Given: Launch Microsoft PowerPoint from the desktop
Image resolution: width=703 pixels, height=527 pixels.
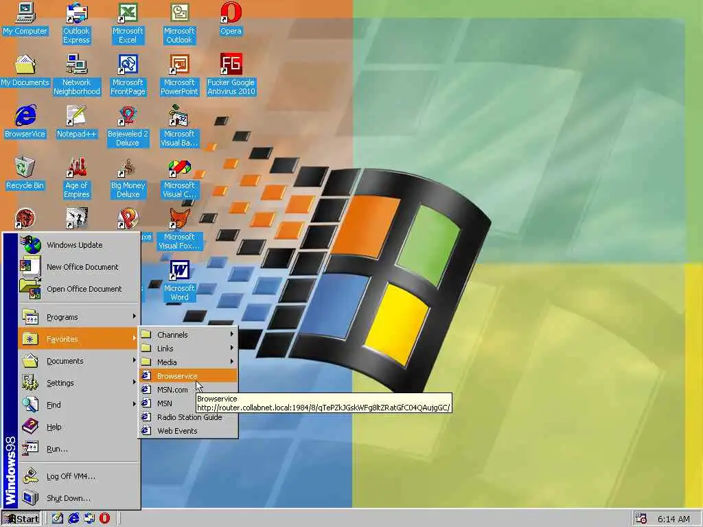Looking at the screenshot, I should (x=179, y=75).
